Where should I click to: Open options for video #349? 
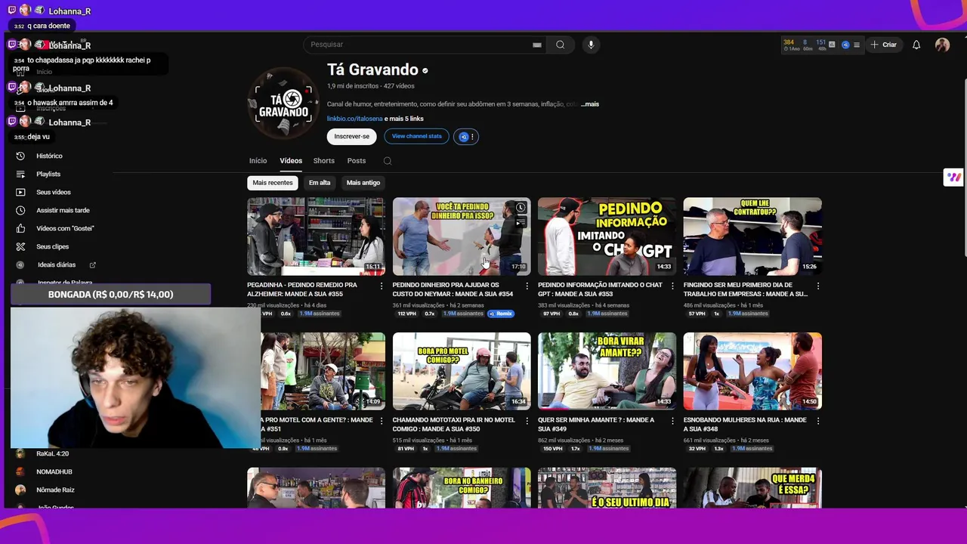(672, 421)
